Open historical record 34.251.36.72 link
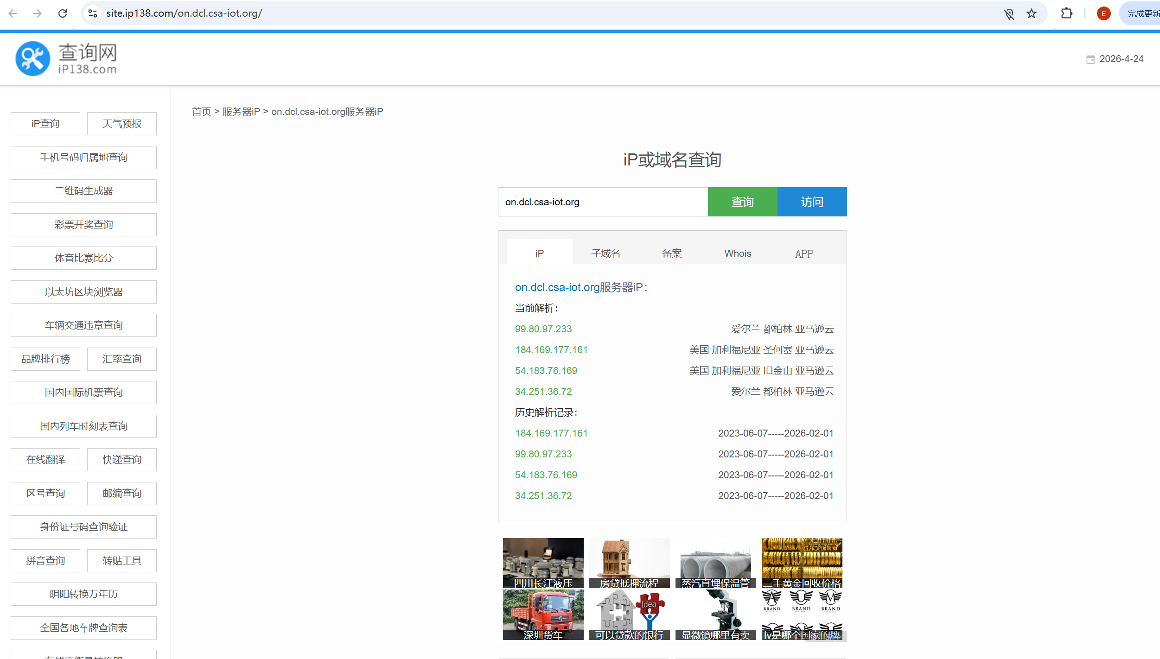The image size is (1160, 659). (543, 496)
